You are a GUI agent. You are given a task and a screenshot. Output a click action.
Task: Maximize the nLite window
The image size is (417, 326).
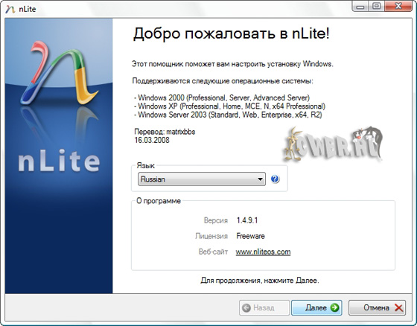coord(376,6)
